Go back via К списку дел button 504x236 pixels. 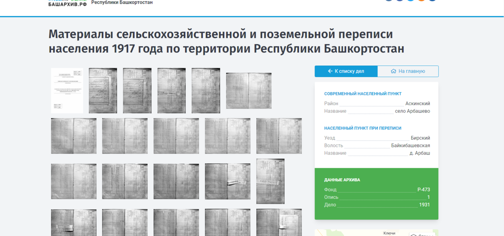tap(346, 71)
